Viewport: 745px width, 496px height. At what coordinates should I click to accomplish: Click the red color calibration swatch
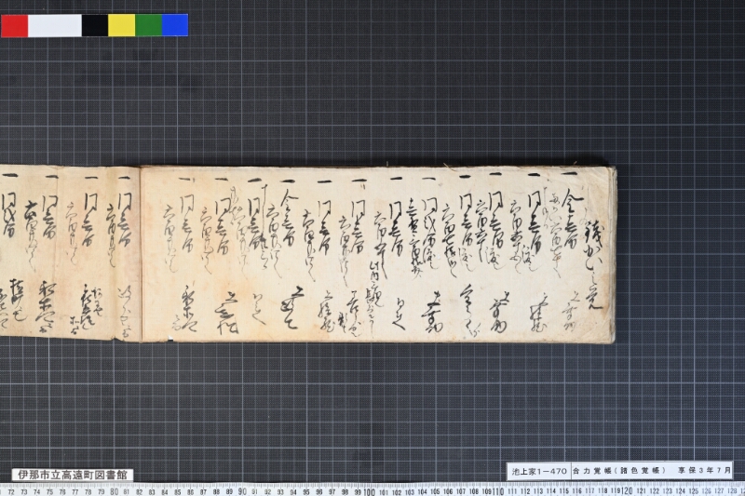[x=14, y=25]
